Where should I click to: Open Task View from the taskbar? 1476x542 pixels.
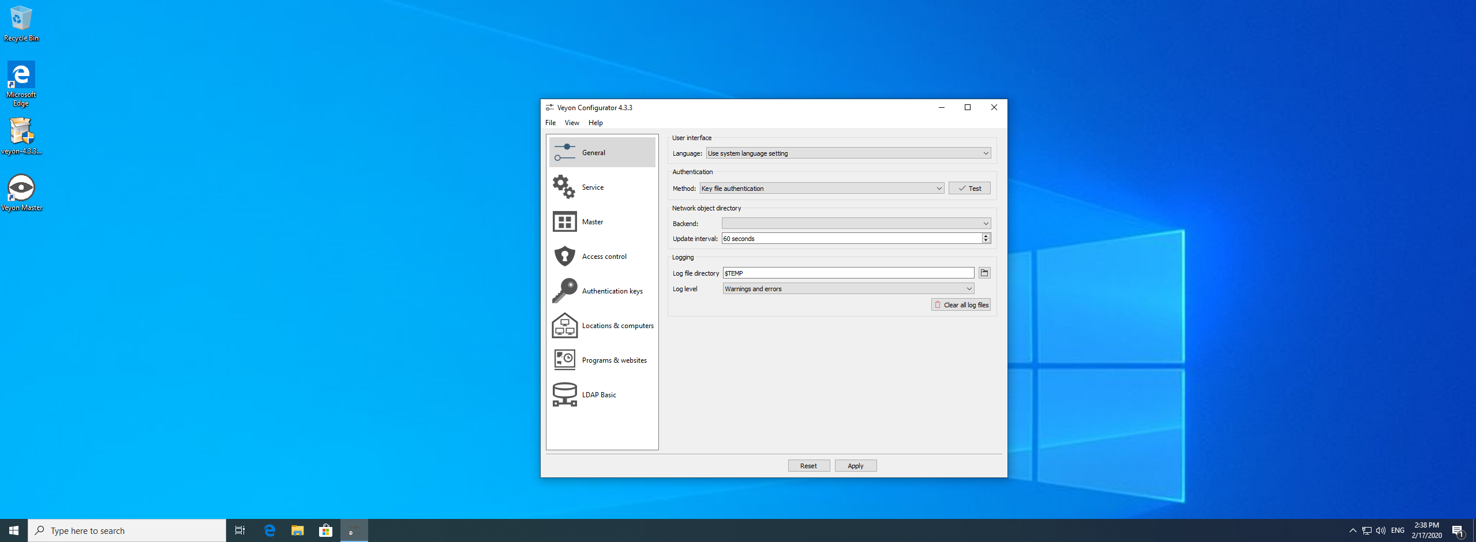pos(240,530)
